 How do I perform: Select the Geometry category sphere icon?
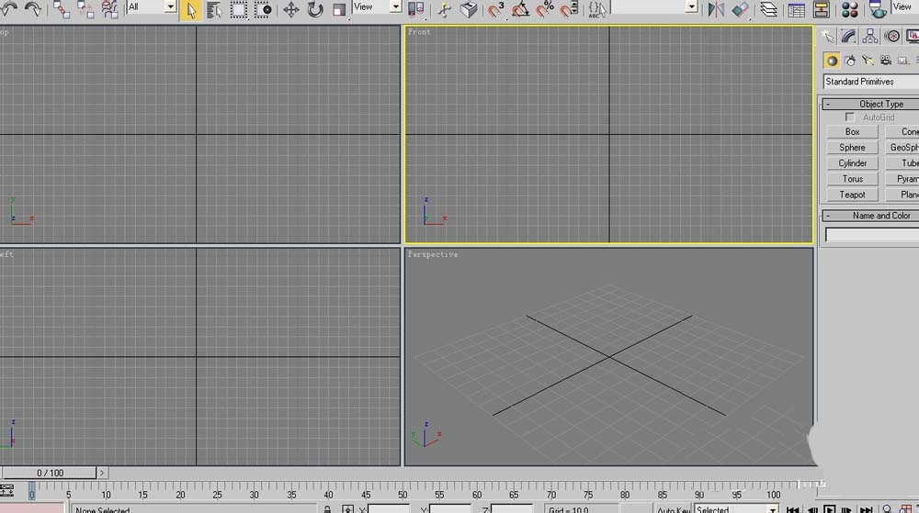tap(831, 61)
